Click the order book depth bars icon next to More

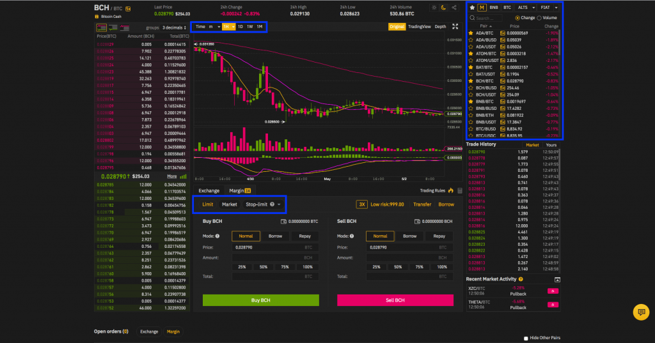point(183,176)
